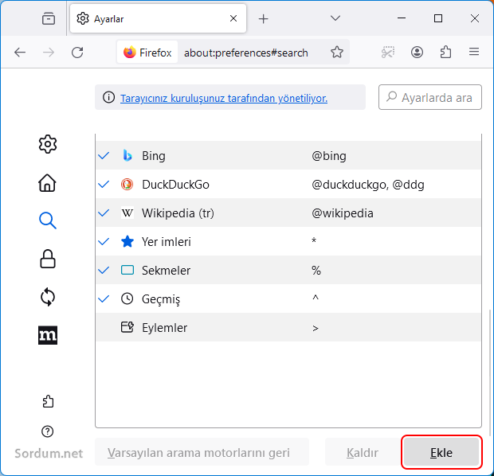Select the DuckDuckGo row name

click(x=175, y=185)
